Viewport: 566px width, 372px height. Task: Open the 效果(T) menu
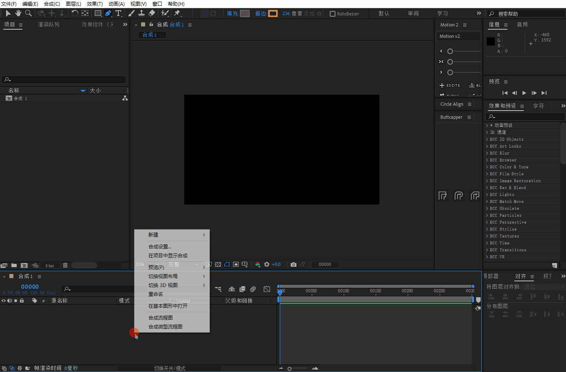pos(95,4)
